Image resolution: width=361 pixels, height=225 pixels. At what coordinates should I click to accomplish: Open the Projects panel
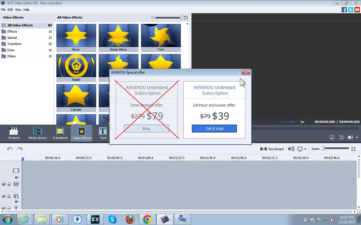(14, 133)
